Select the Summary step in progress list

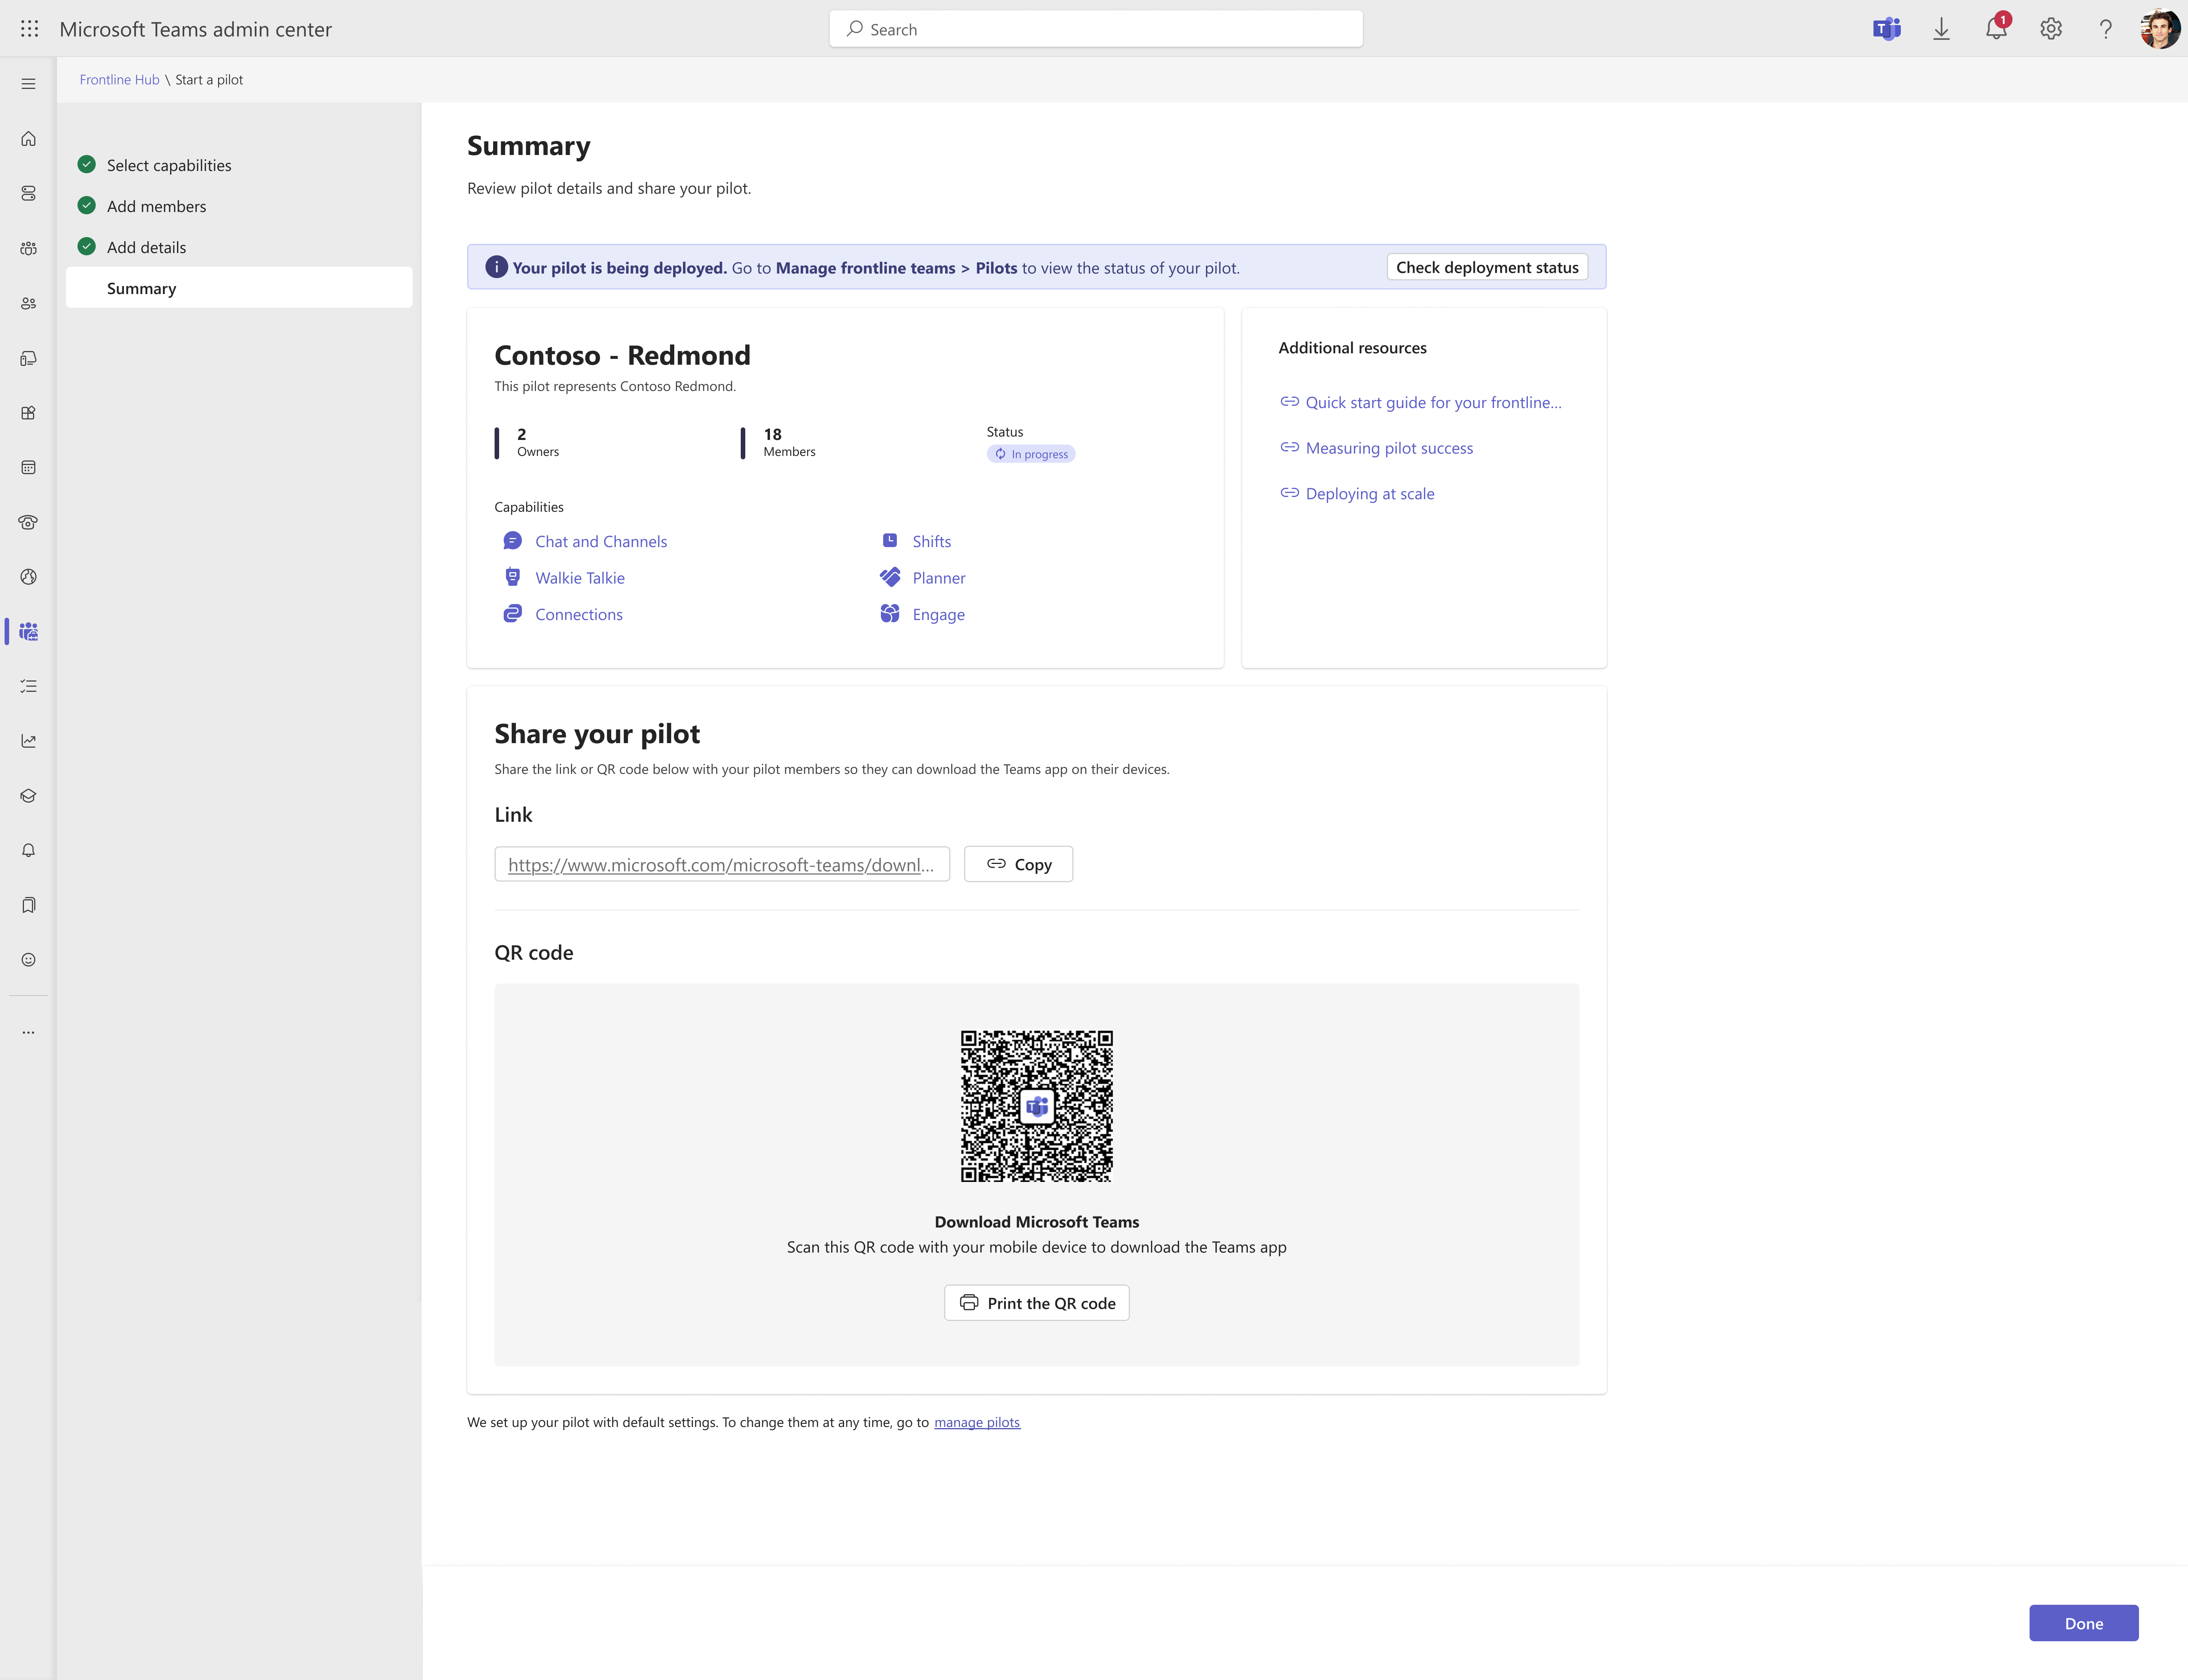coord(141,288)
